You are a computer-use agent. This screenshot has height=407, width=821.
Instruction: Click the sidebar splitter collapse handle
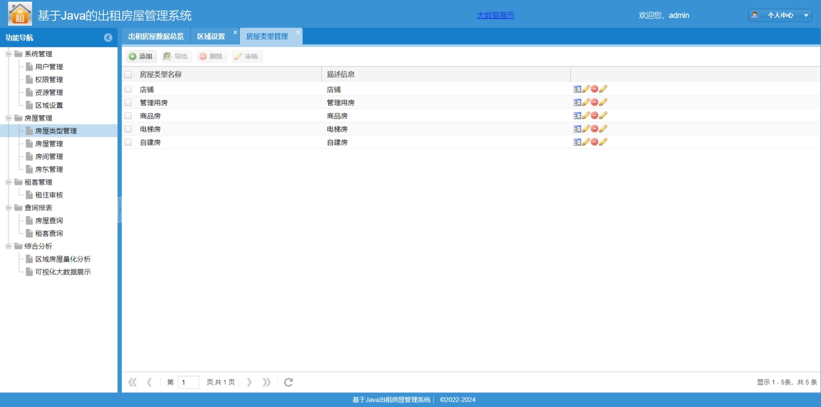tap(120, 209)
